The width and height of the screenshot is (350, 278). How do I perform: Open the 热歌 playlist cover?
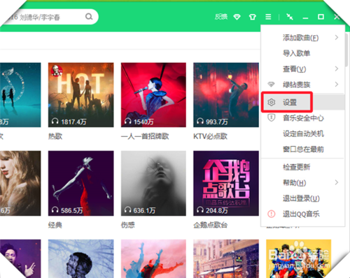click(x=81, y=95)
